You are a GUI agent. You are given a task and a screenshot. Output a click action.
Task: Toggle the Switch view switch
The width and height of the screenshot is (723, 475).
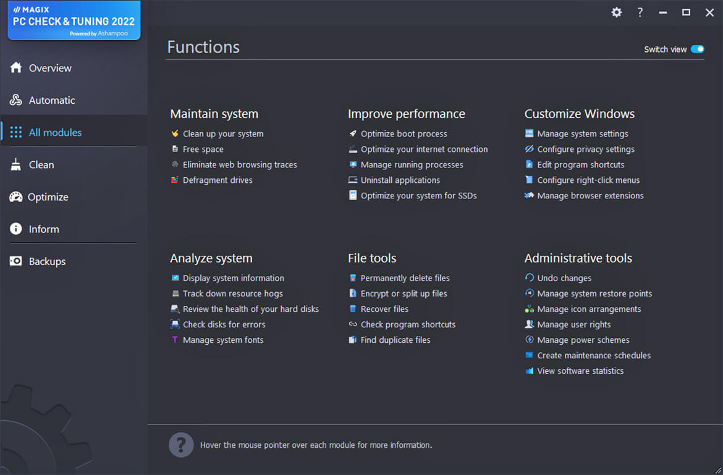[x=697, y=49]
